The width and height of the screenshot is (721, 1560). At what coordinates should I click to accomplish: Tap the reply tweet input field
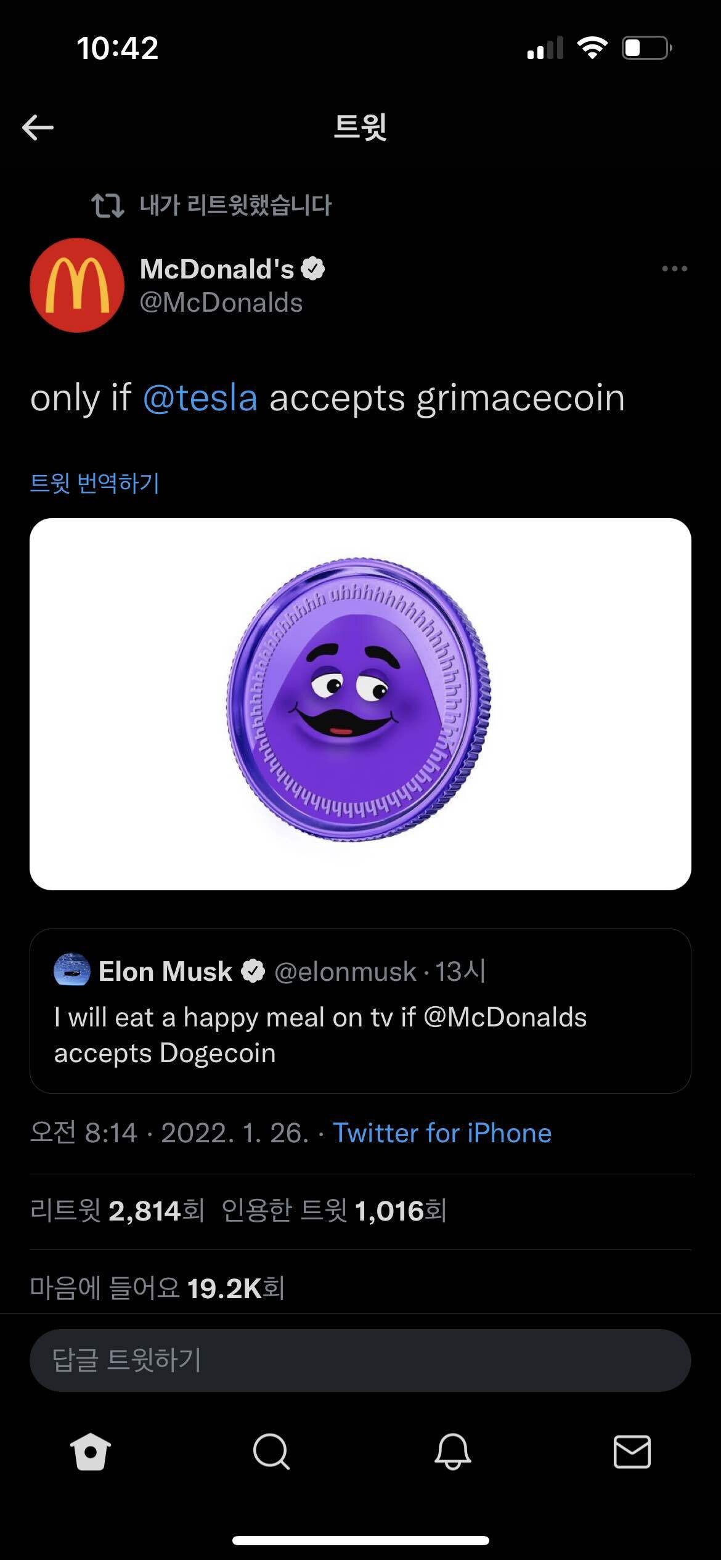pyautogui.click(x=360, y=1360)
